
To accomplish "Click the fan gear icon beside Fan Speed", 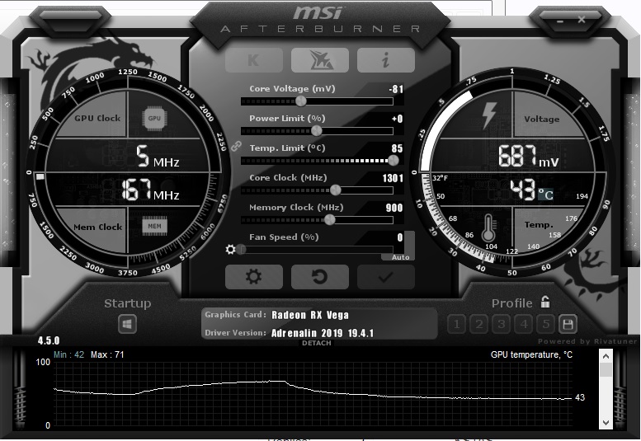I will (230, 249).
